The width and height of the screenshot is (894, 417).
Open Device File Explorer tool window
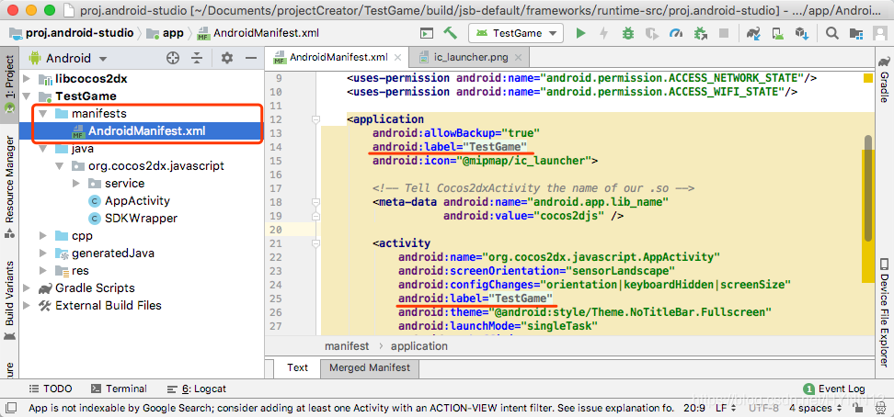tap(884, 312)
